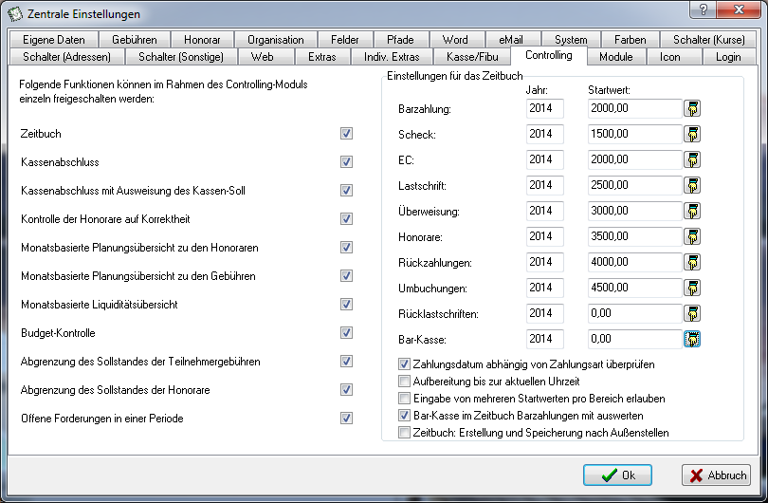
Task: Toggle Offene Forderungen in einer Periode
Action: [346, 418]
